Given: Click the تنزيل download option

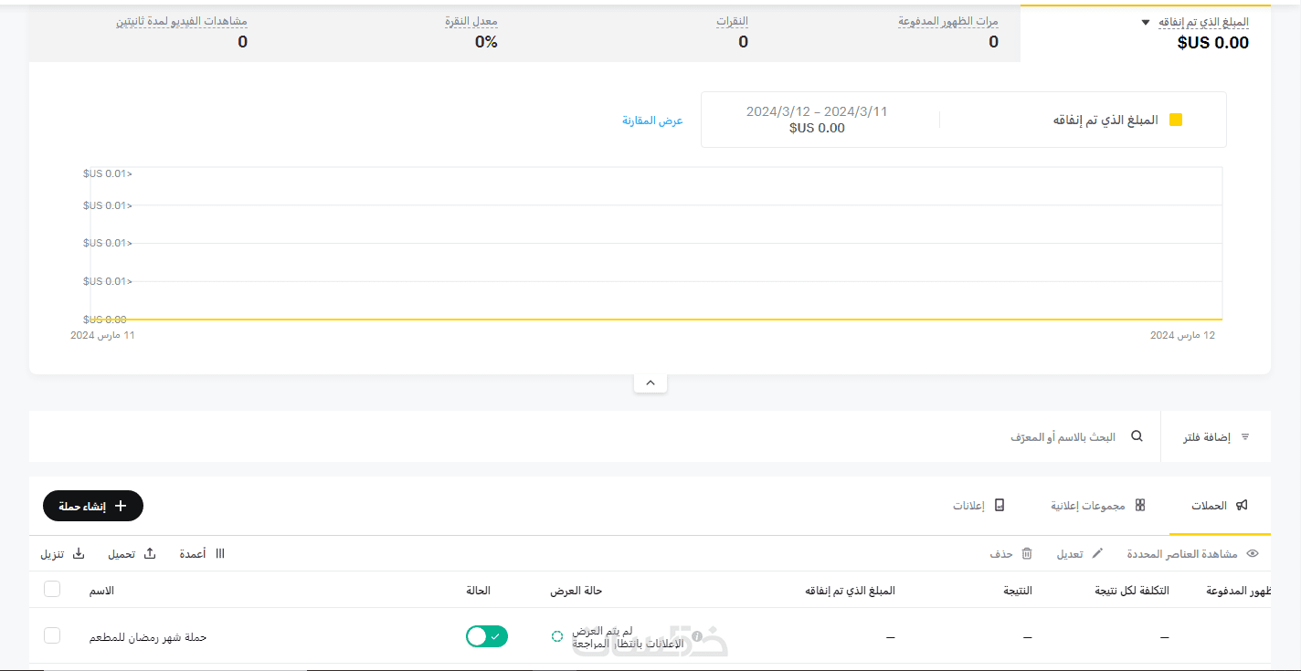Looking at the screenshot, I should tap(62, 554).
